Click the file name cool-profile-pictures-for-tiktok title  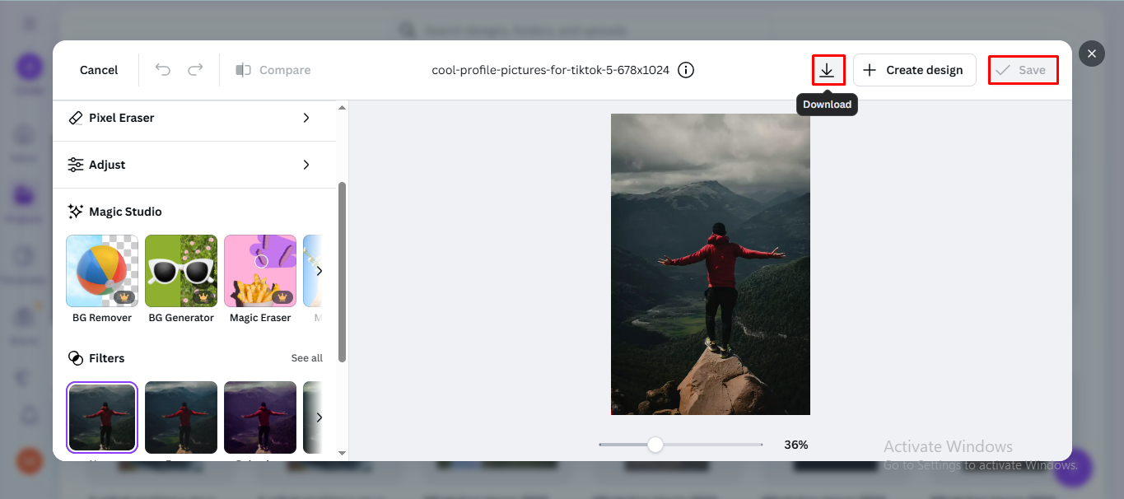551,70
